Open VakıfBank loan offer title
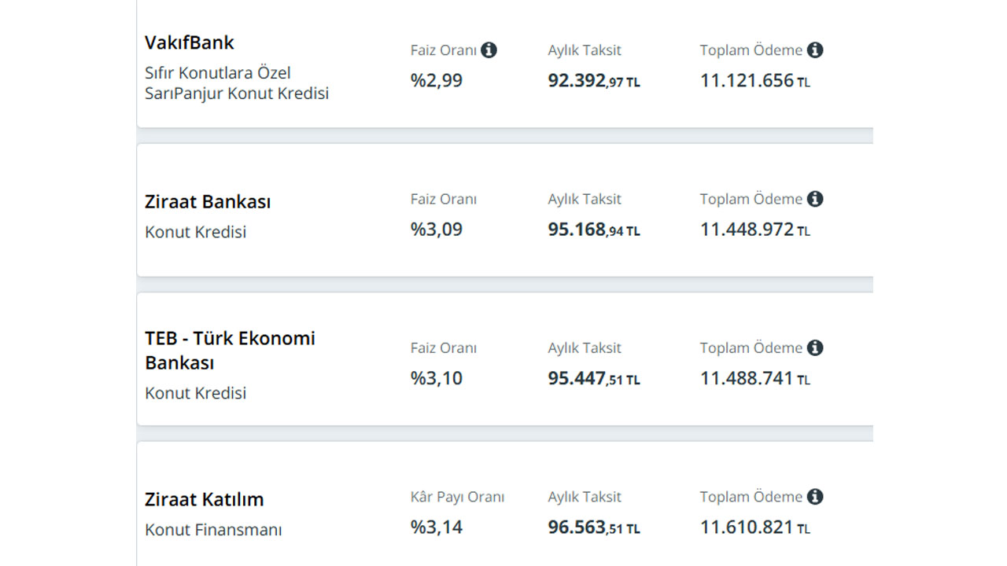The image size is (1007, 566). point(190,42)
